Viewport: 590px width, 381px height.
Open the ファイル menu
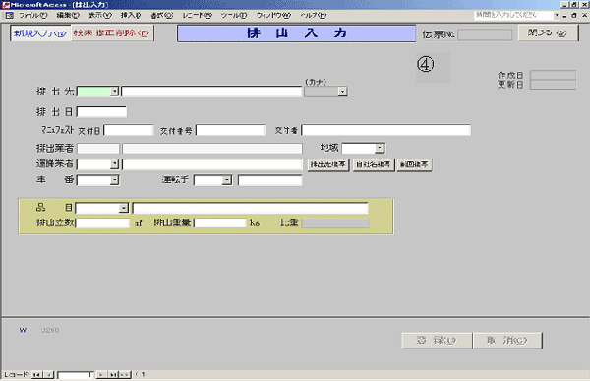(x=33, y=16)
